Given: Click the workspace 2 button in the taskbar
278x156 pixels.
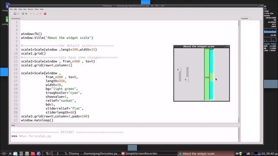Looking at the screenshot, I should click(57, 153).
